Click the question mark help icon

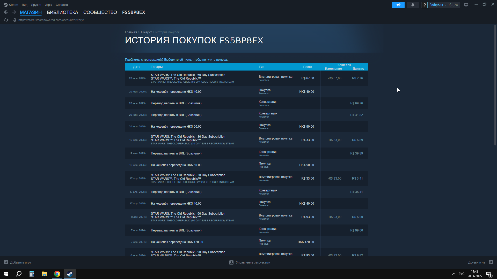pyautogui.click(x=425, y=5)
